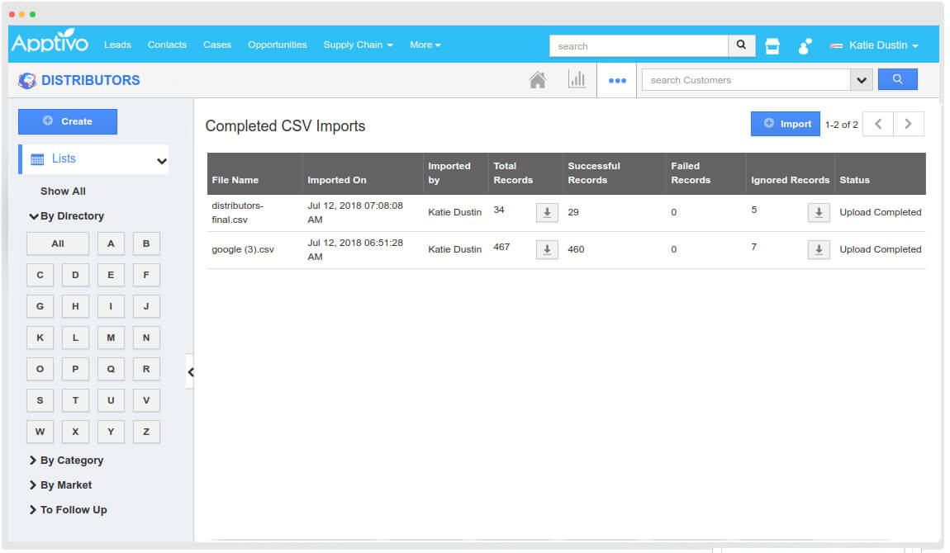
Task: Open the home icon in Distributors bar
Action: (x=537, y=80)
